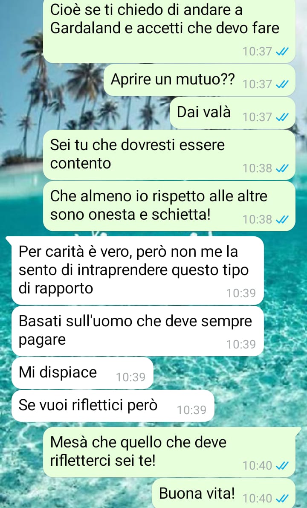Tap the 'Mi dispiace' received message
Screen dimensions: 307x508
pos(82,373)
